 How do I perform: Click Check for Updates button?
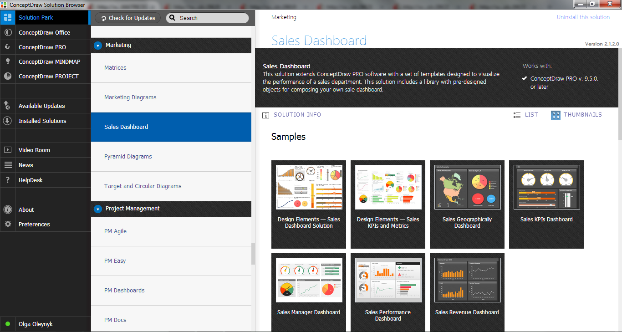(128, 18)
